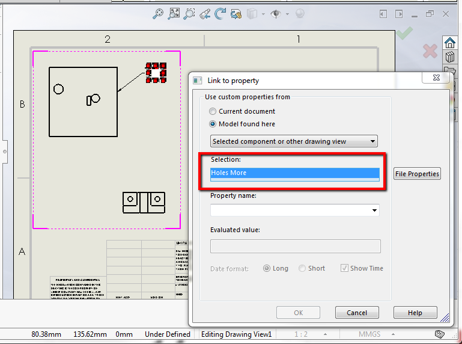Select the note with red handles
This screenshot has height=344, width=462.
click(156, 73)
